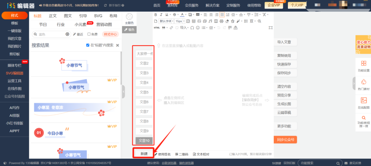Expand the underline style dropdown arrow
This screenshot has width=371, height=166.
pyautogui.click(x=170, y=15)
